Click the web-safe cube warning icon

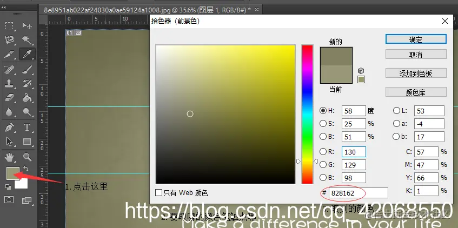[x=361, y=71]
